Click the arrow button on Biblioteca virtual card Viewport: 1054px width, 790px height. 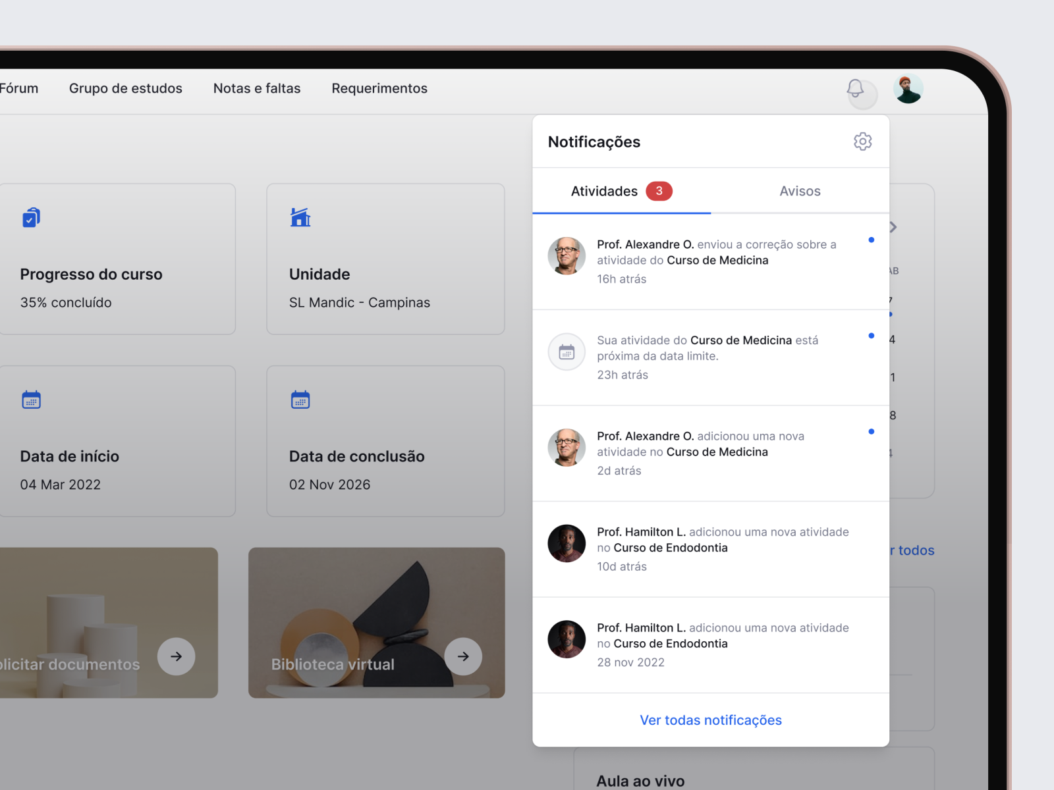tap(463, 656)
